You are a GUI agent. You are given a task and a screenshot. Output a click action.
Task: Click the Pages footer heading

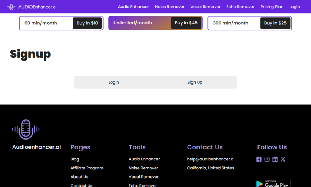click(80, 147)
